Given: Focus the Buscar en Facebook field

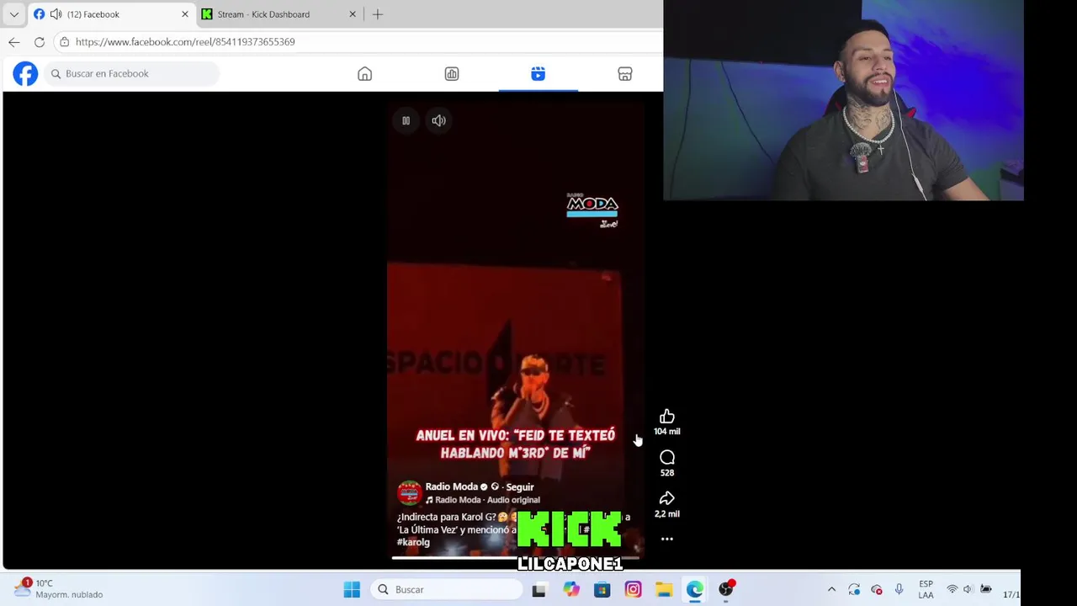Looking at the screenshot, I should pyautogui.click(x=133, y=73).
